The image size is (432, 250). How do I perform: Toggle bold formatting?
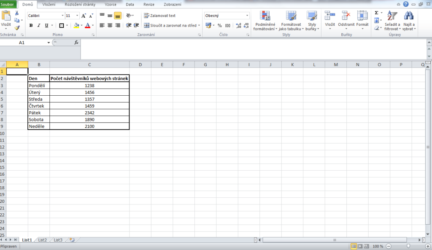pyautogui.click(x=31, y=25)
